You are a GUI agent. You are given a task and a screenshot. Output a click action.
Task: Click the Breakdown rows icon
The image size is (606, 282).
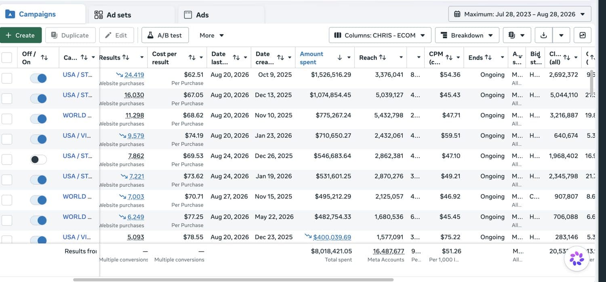[444, 35]
